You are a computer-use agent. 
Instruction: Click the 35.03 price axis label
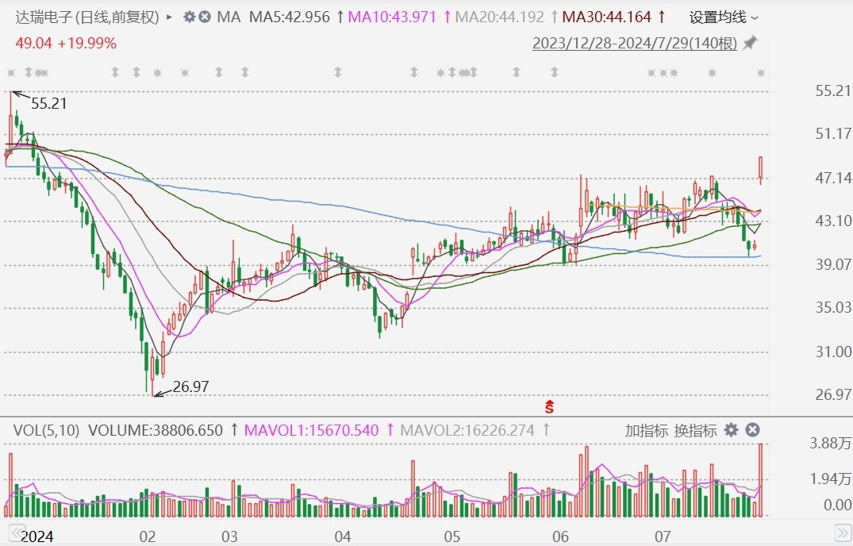833,308
